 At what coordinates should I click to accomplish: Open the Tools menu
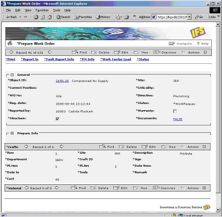tap(57, 10)
